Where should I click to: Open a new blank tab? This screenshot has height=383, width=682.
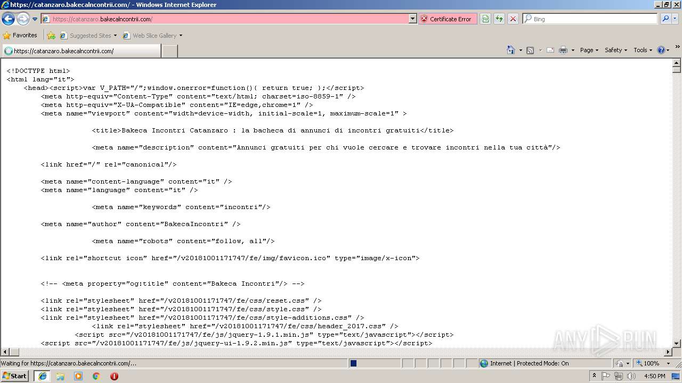[169, 51]
